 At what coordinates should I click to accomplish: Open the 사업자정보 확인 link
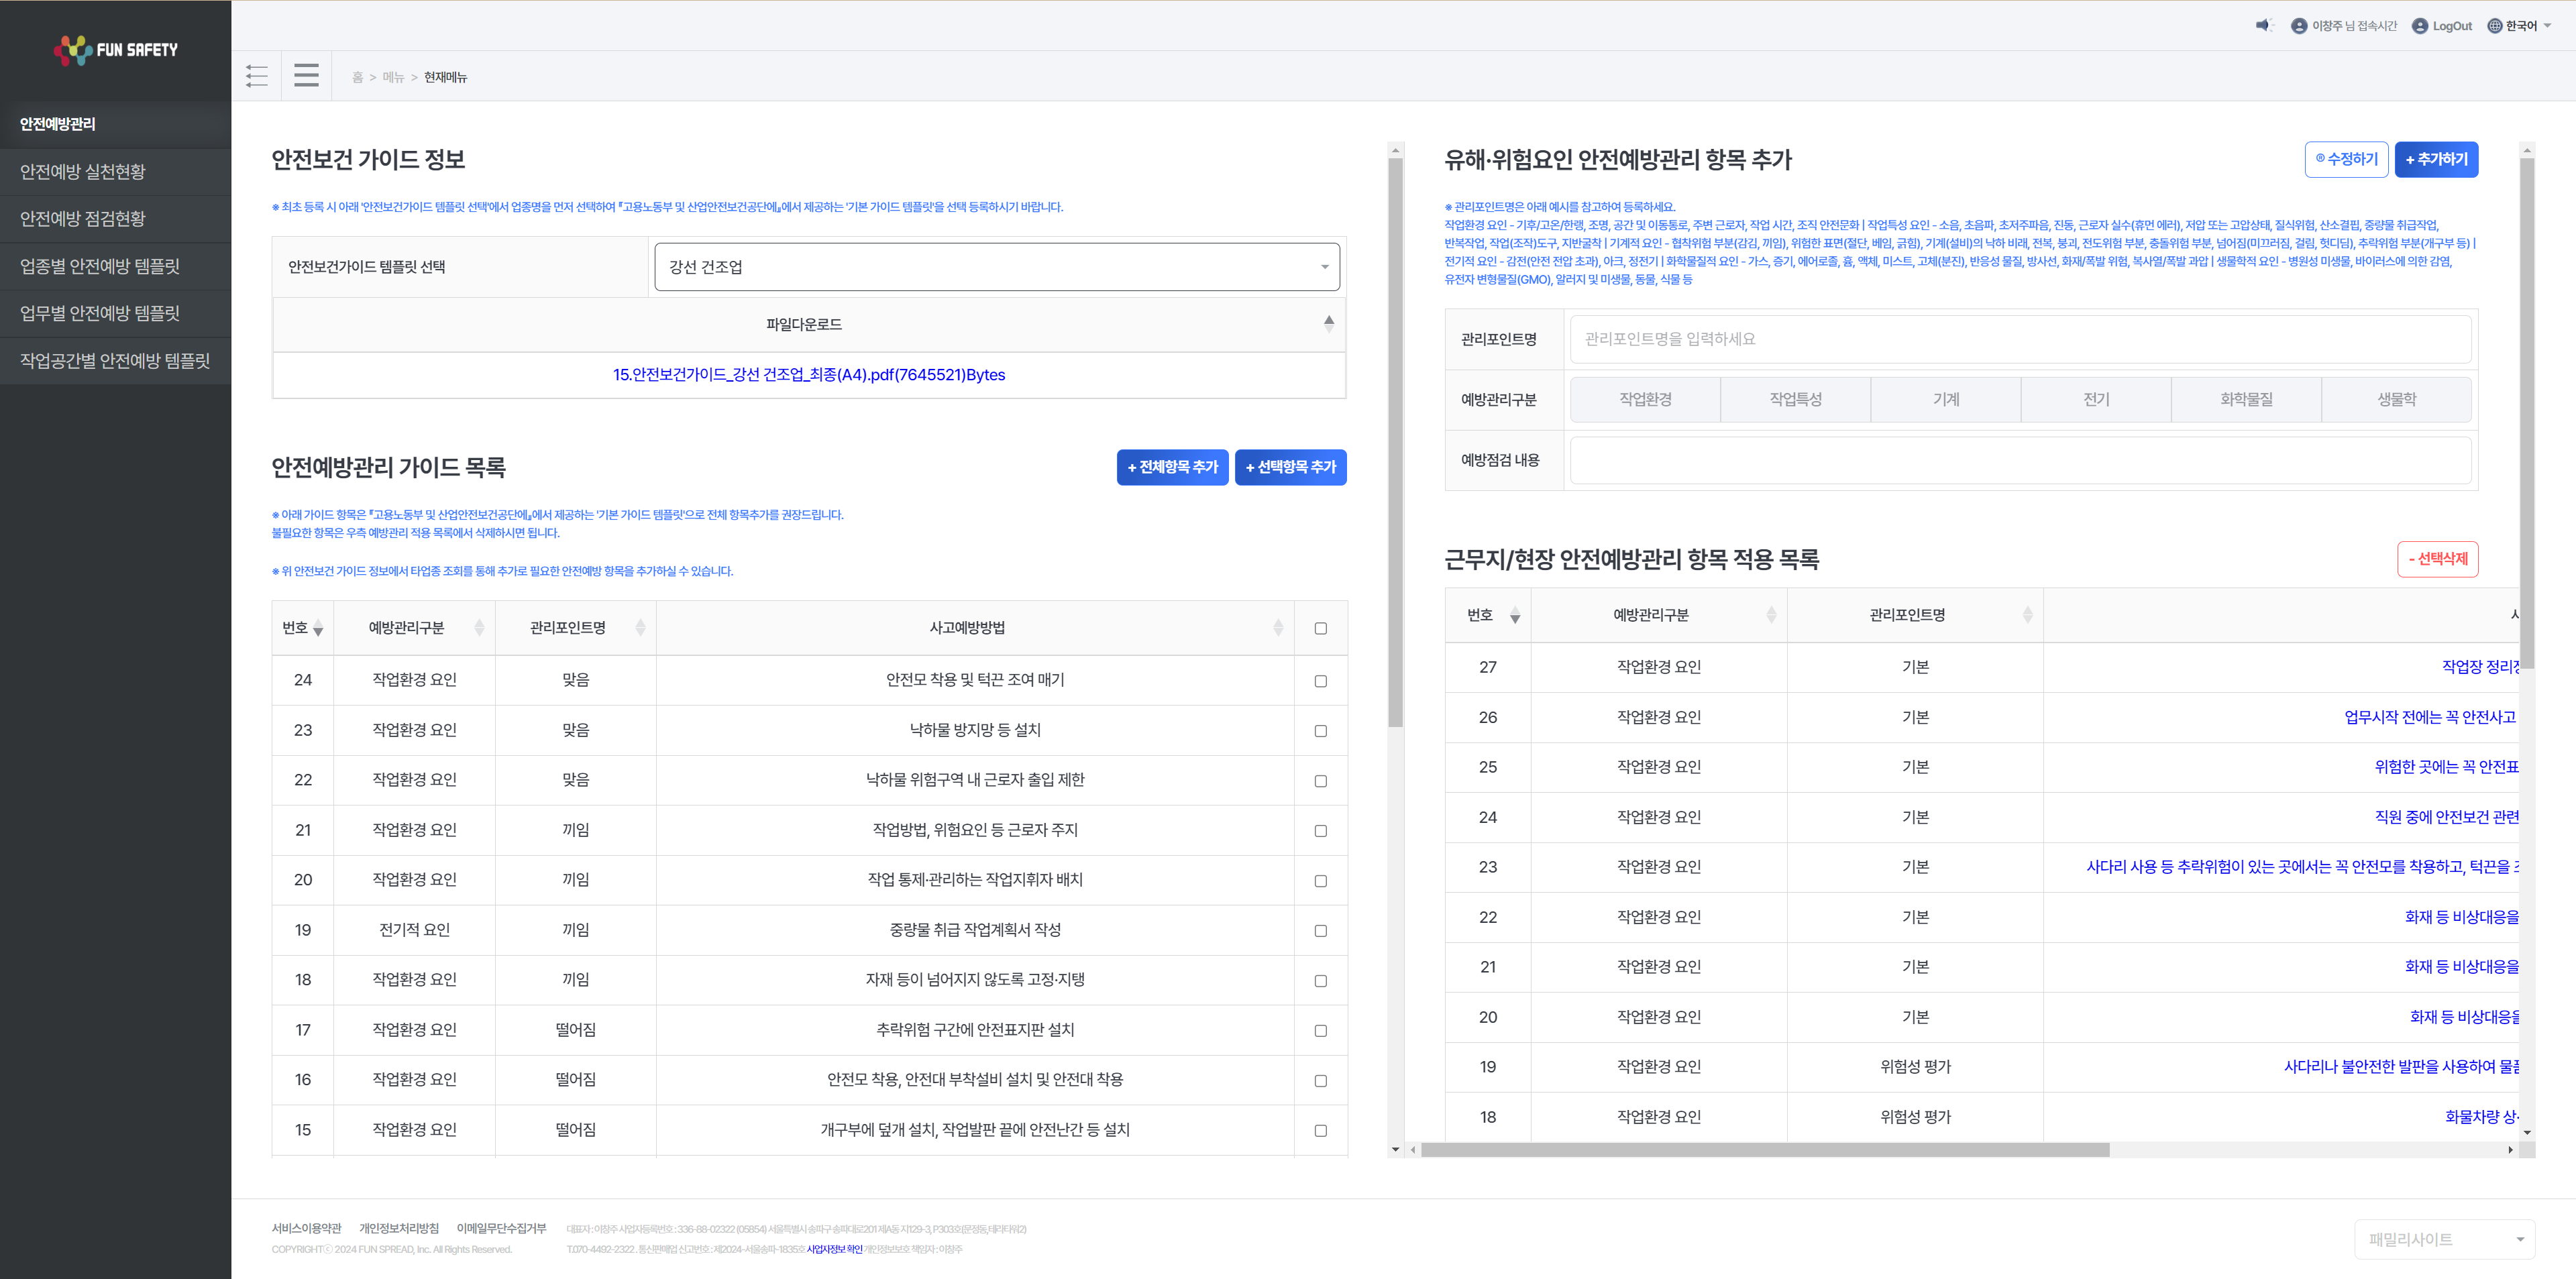[x=834, y=1249]
